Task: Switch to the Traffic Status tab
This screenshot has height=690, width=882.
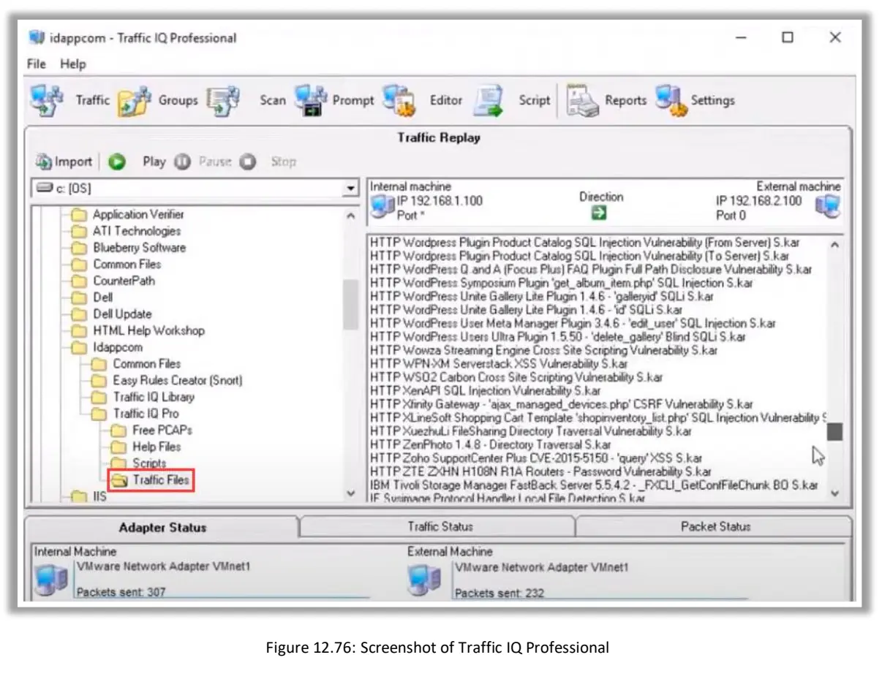Action: (440, 526)
